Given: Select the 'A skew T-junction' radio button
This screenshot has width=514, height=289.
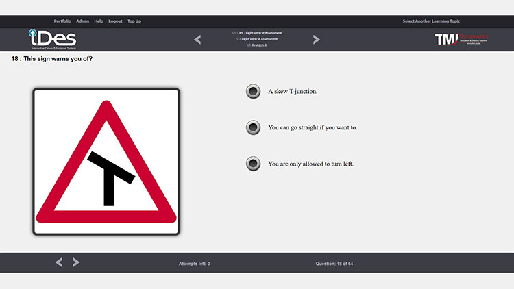Looking at the screenshot, I should click(x=253, y=92).
